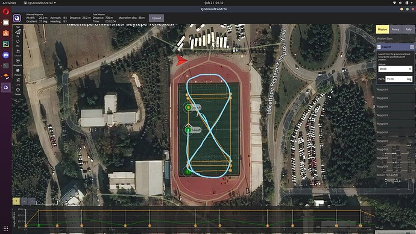This screenshot has width=416, height=234.
Task: Select the yellow T terrain toggle button
Action: 16,201
